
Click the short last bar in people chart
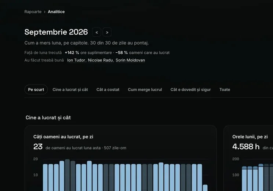point(205,188)
